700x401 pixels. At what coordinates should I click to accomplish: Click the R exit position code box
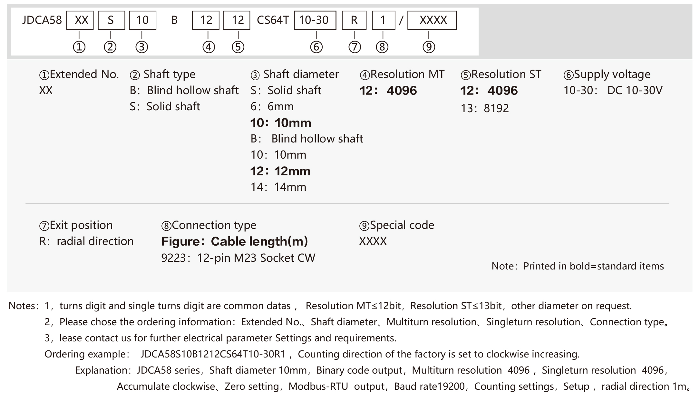(x=354, y=20)
